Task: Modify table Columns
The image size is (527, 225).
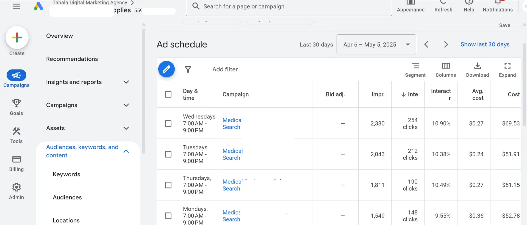Action: pos(446,70)
